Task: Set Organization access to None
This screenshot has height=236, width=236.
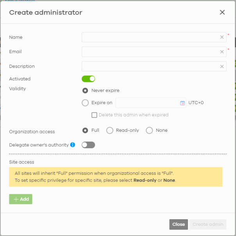Action: [149, 130]
